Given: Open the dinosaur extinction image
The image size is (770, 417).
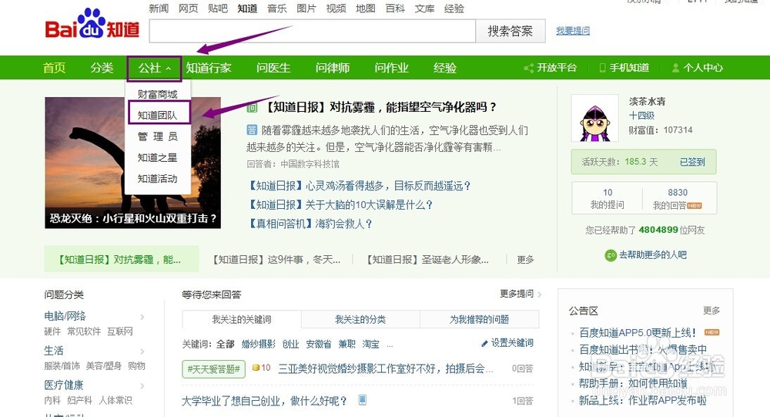Looking at the screenshot, I should pyautogui.click(x=132, y=163).
